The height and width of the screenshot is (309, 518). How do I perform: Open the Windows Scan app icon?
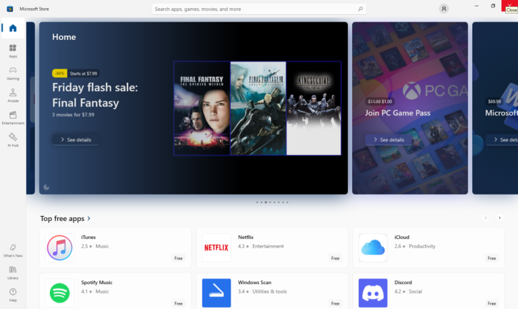tap(217, 293)
